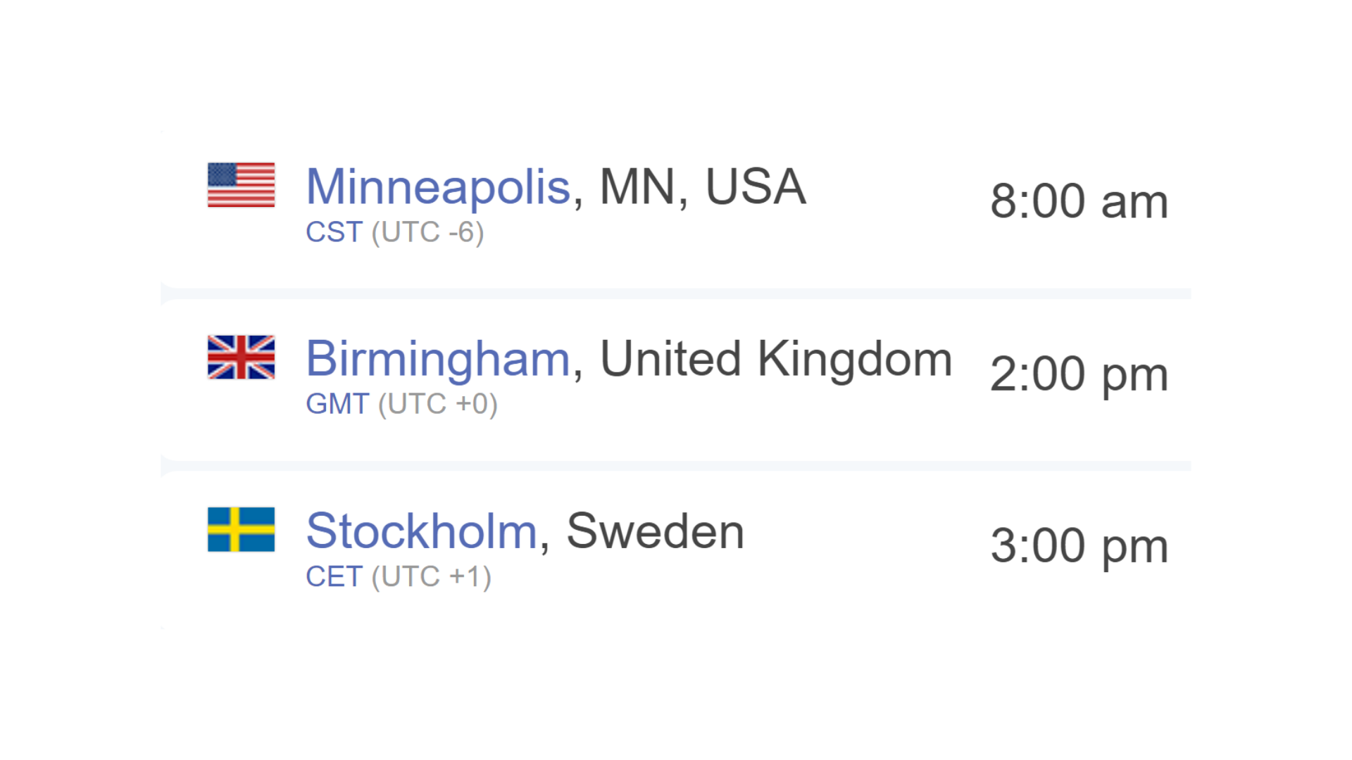1352x760 pixels.
Task: Click the 2:00 pm time
Action: coord(1079,374)
